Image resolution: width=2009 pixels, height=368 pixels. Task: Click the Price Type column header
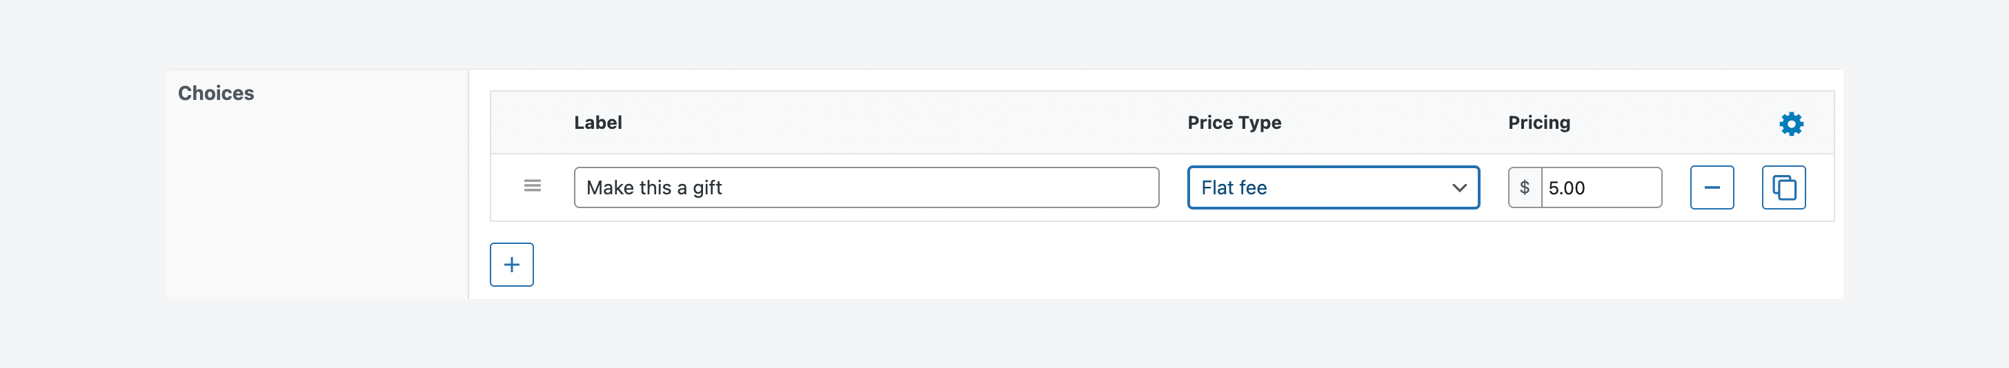pos(1234,123)
